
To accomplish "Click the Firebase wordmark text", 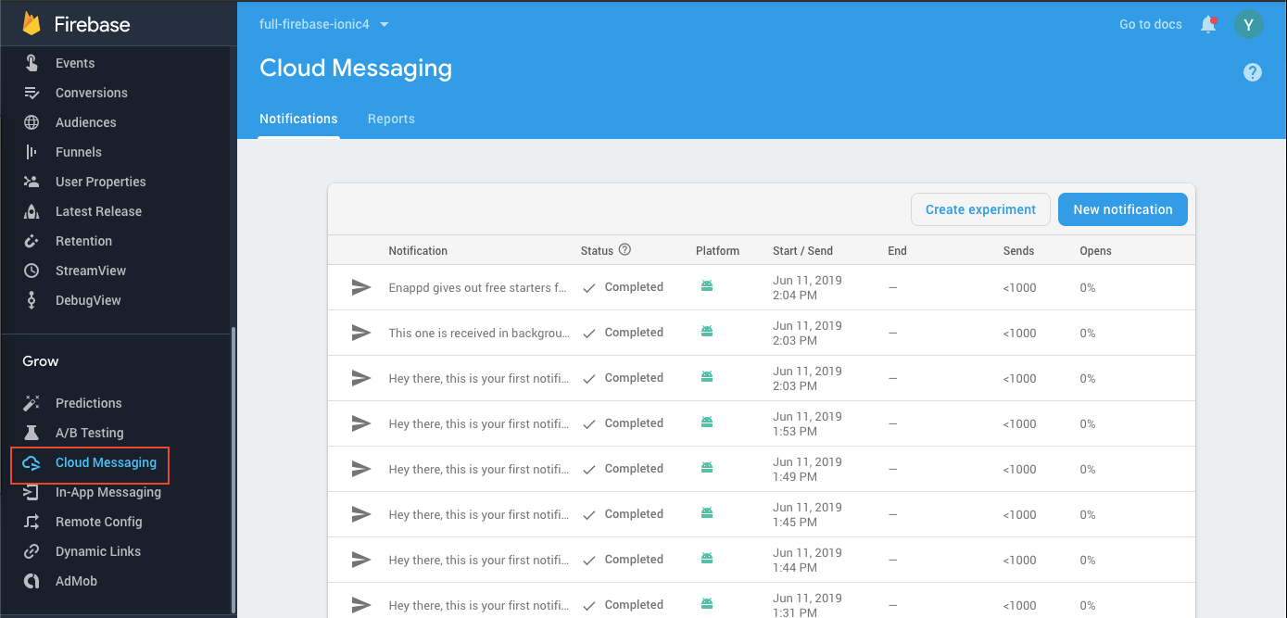I will (93, 25).
